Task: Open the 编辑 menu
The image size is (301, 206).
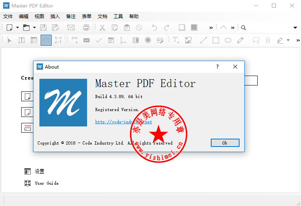Action: (24, 17)
